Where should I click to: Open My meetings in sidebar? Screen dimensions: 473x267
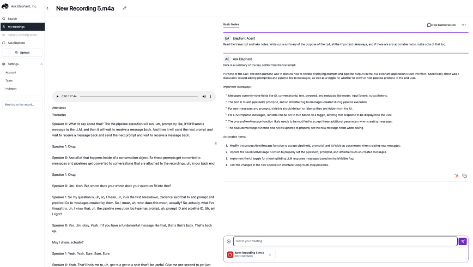pyautogui.click(x=23, y=27)
